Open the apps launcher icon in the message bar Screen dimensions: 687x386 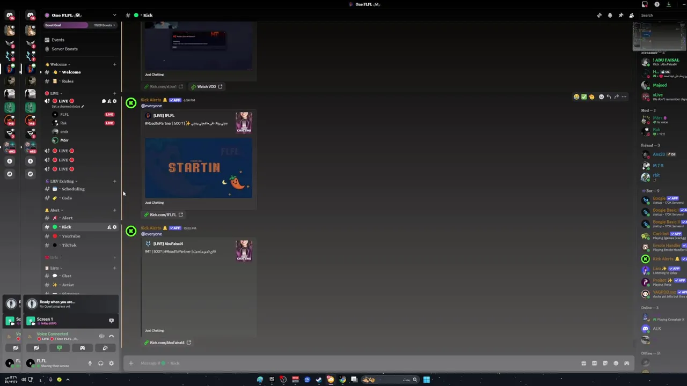coord(626,363)
